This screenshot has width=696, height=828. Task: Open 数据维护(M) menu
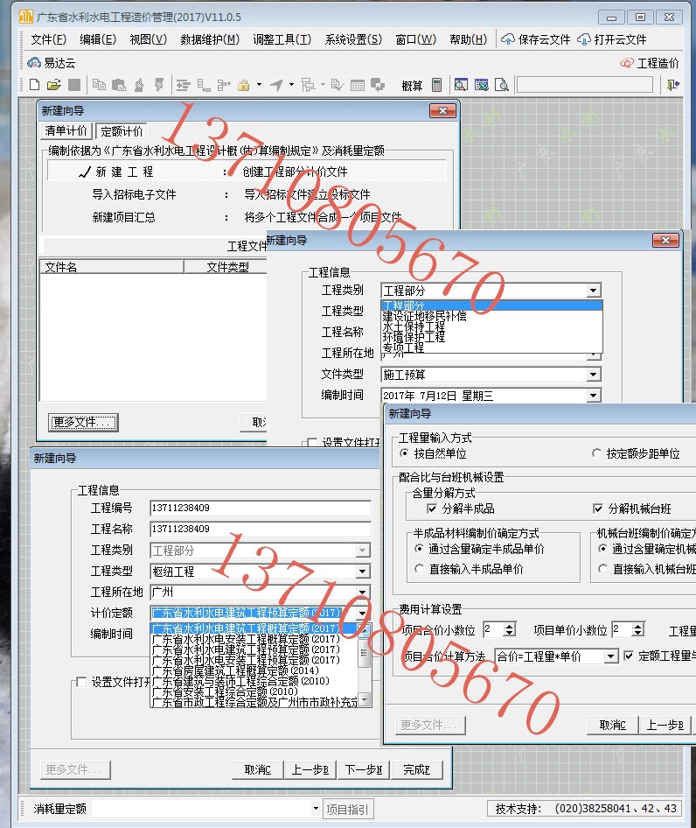(x=210, y=39)
